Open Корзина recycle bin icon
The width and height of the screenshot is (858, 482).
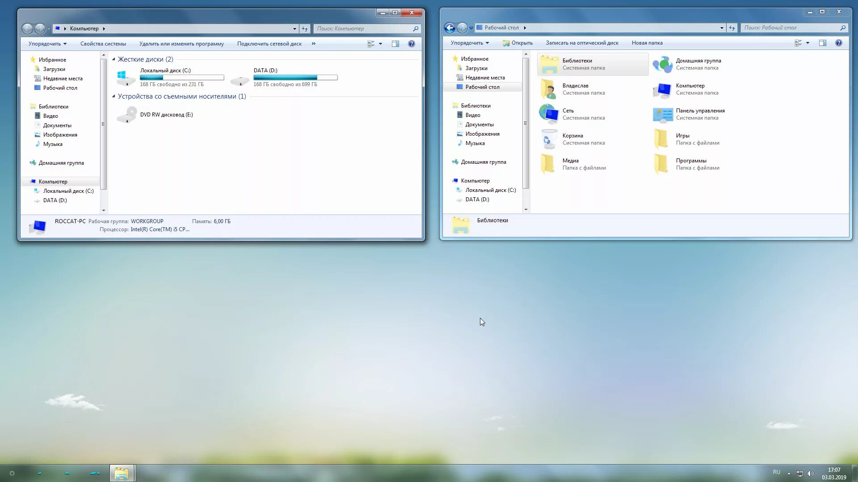[x=549, y=139]
